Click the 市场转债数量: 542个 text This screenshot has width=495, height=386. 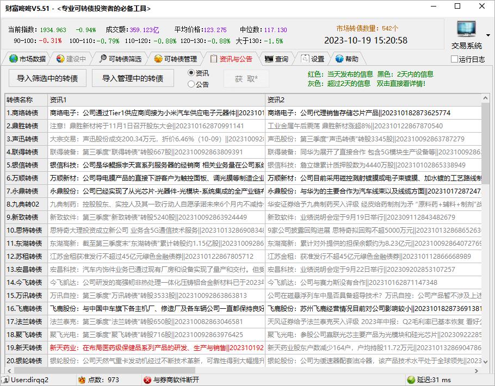(367, 28)
